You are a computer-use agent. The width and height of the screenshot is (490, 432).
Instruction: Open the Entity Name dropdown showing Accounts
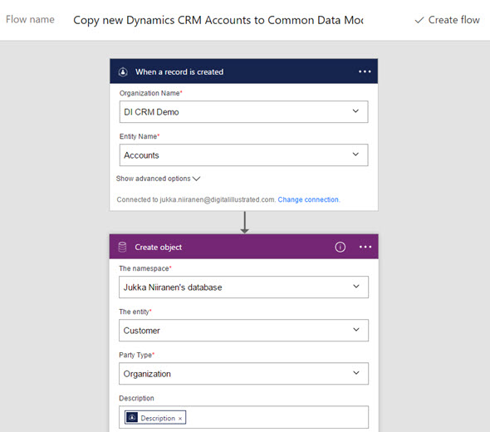click(x=243, y=155)
